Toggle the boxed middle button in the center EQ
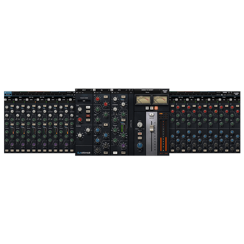244x244 pixels. [x=106, y=125]
